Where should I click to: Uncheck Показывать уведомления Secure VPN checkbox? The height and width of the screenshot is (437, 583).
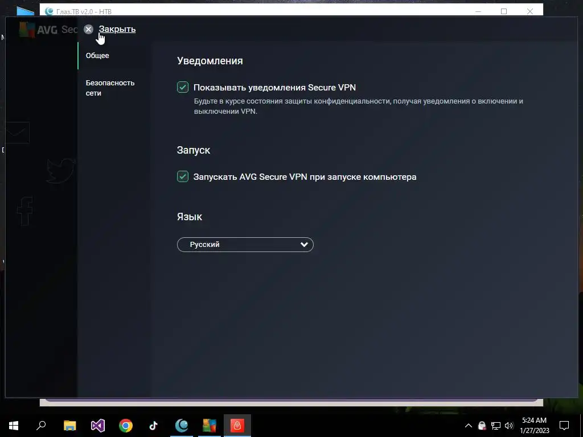(183, 87)
